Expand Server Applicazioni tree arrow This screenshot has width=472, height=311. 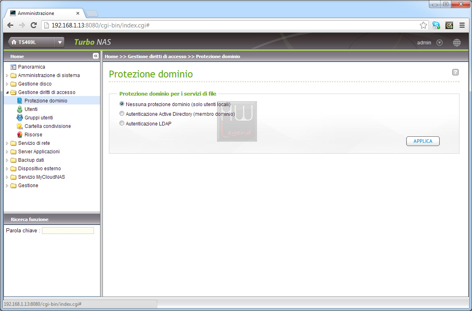click(7, 152)
